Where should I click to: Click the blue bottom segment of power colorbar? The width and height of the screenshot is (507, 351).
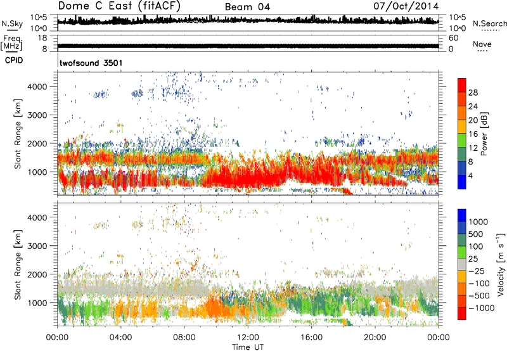(462, 182)
